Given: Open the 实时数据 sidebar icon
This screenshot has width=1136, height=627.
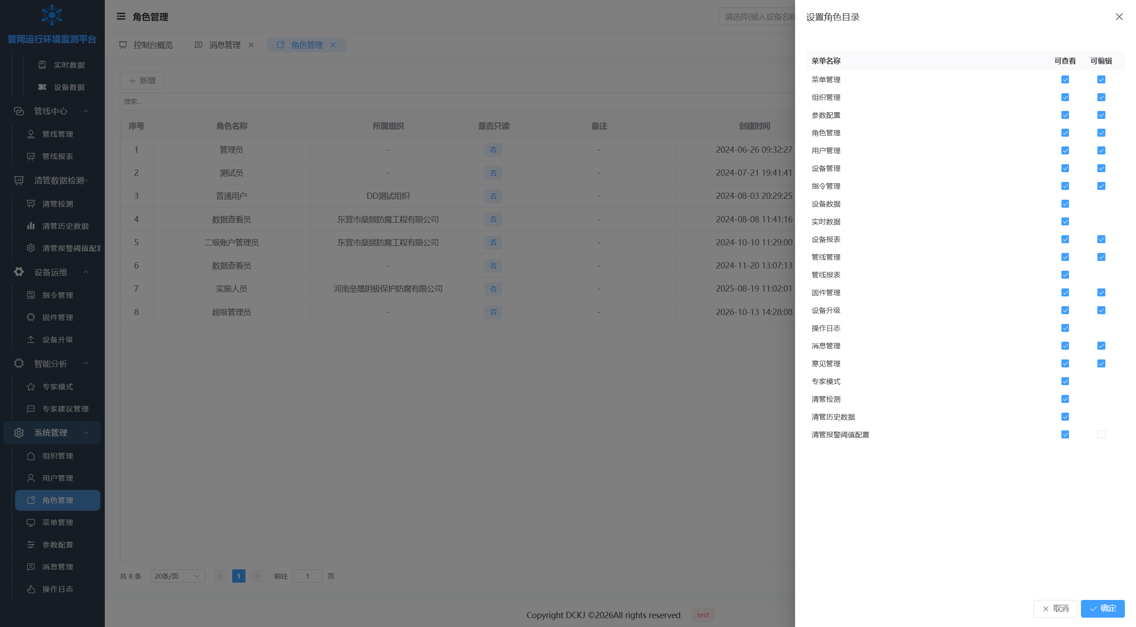Looking at the screenshot, I should 42,65.
